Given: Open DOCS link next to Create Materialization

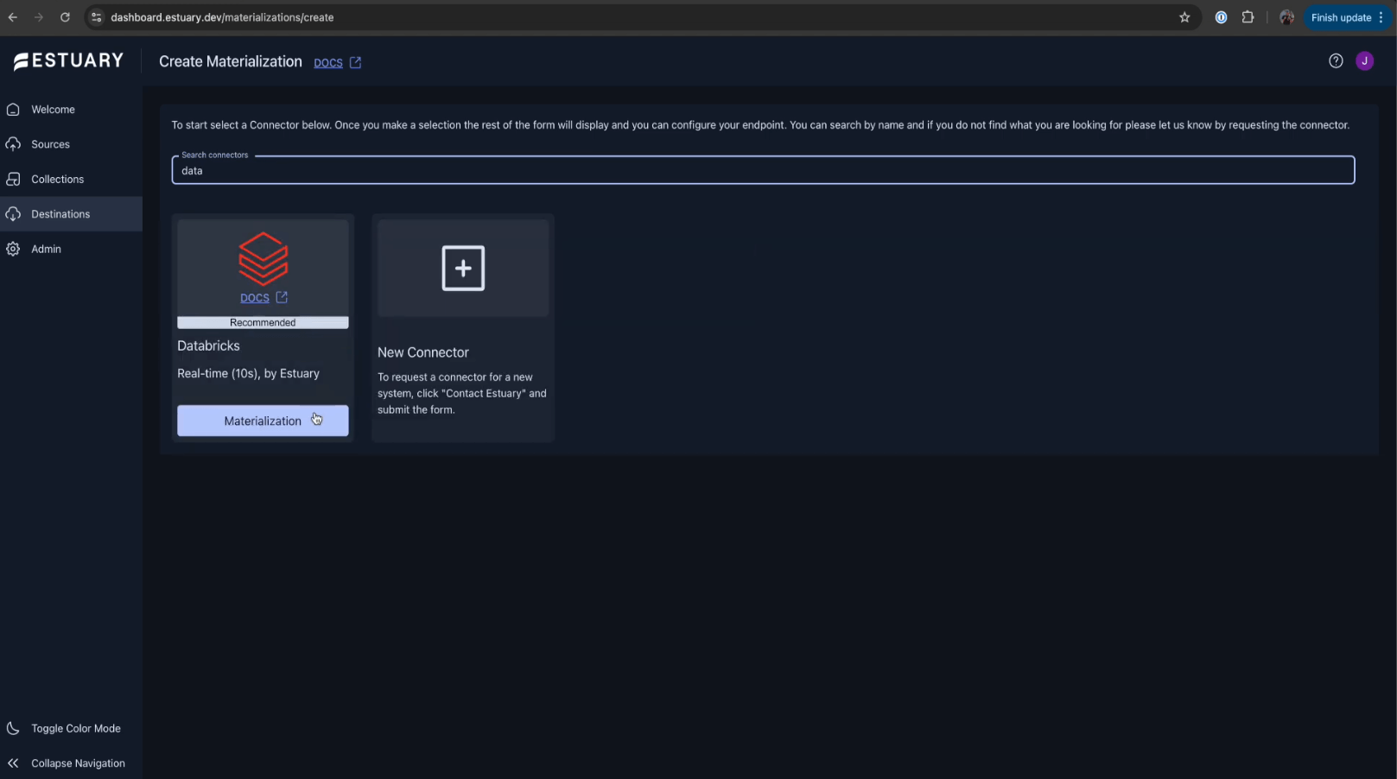Looking at the screenshot, I should 328,62.
